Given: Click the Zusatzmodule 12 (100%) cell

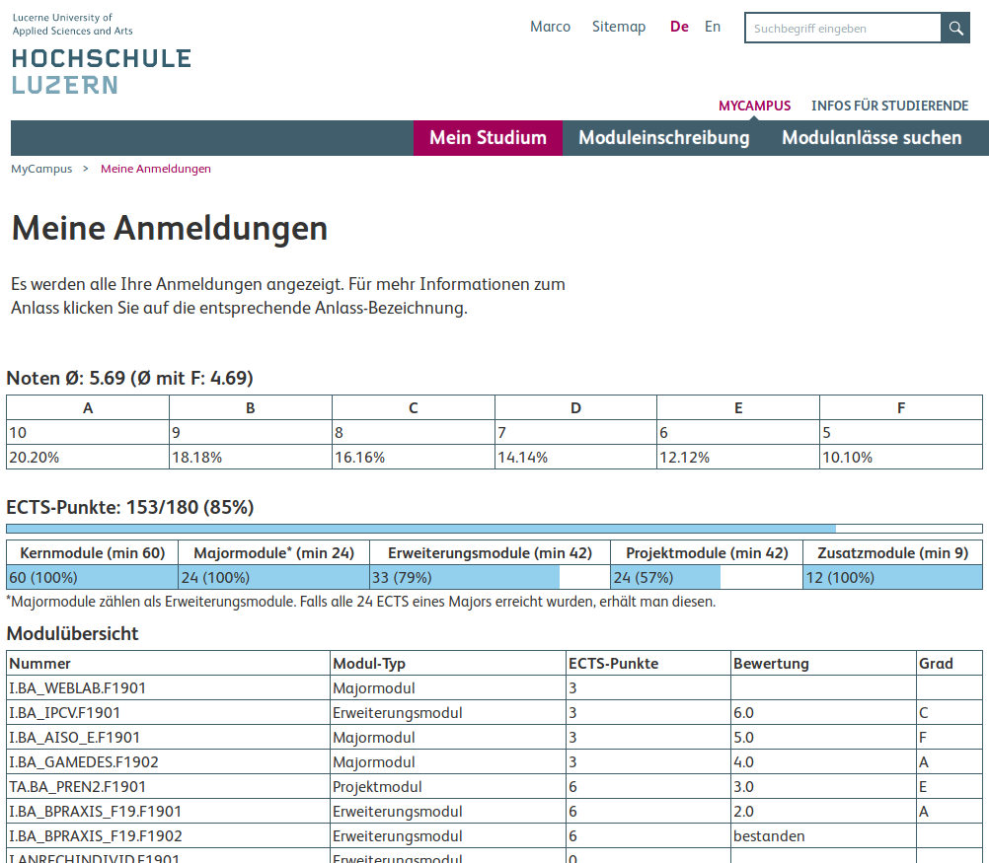Looking at the screenshot, I should (892, 577).
